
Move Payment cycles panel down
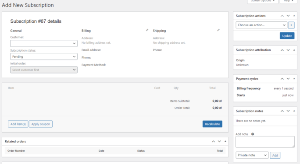coord(288,79)
